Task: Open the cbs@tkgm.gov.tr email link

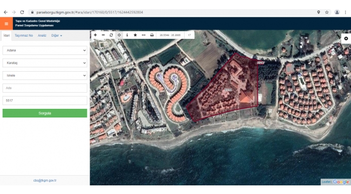Action: (45, 181)
